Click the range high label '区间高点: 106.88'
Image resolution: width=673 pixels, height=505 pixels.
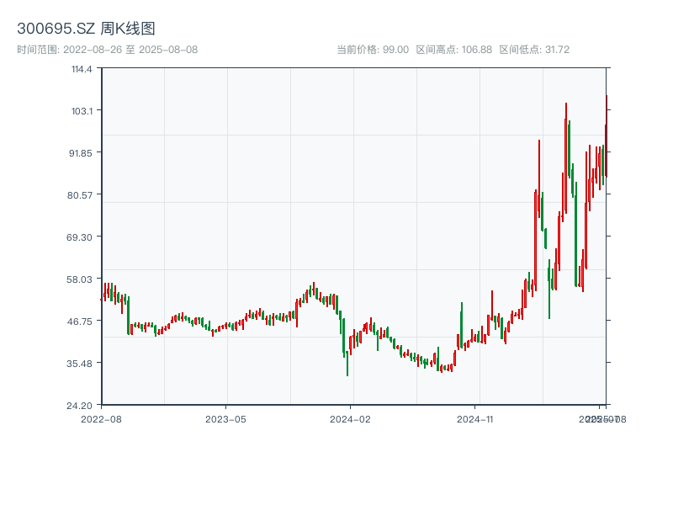[454, 50]
